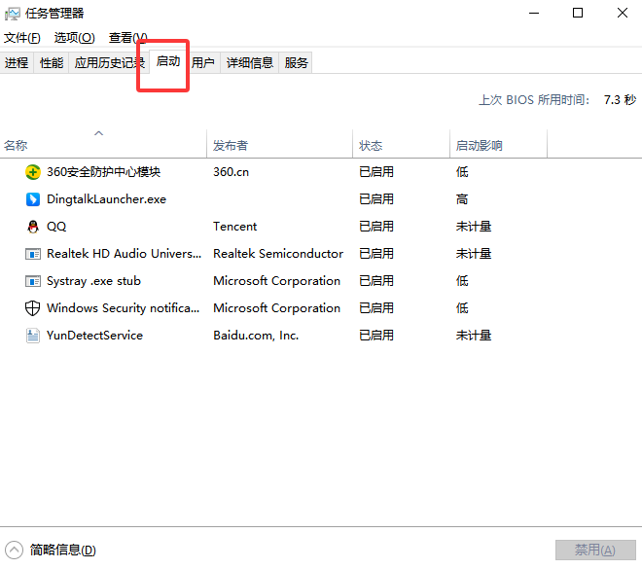Select the DingtalkLauncher.exe blue icon

tap(32, 199)
